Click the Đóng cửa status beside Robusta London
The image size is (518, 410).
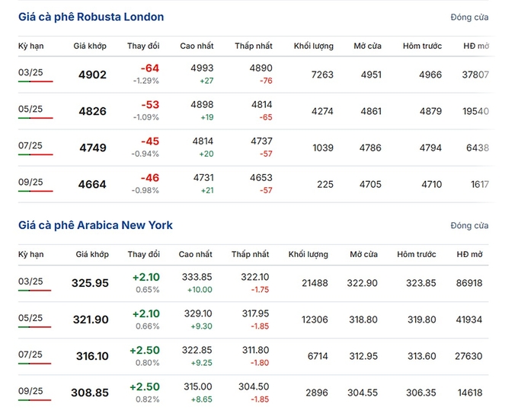[x=469, y=17]
